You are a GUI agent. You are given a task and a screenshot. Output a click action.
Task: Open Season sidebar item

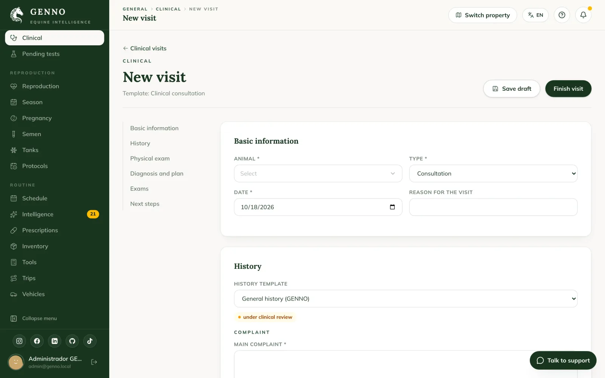click(54, 102)
